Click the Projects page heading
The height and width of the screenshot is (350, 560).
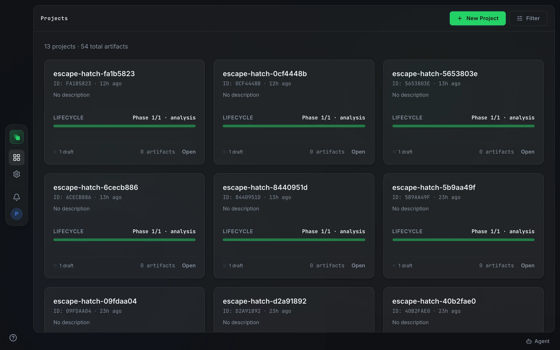54,18
